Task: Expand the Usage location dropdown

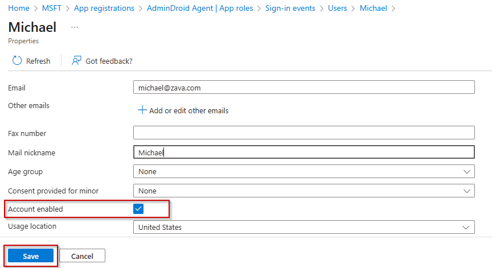Action: coord(304,227)
